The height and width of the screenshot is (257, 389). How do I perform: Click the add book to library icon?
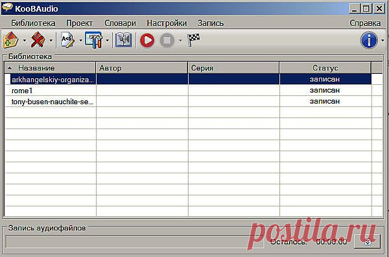coord(11,40)
